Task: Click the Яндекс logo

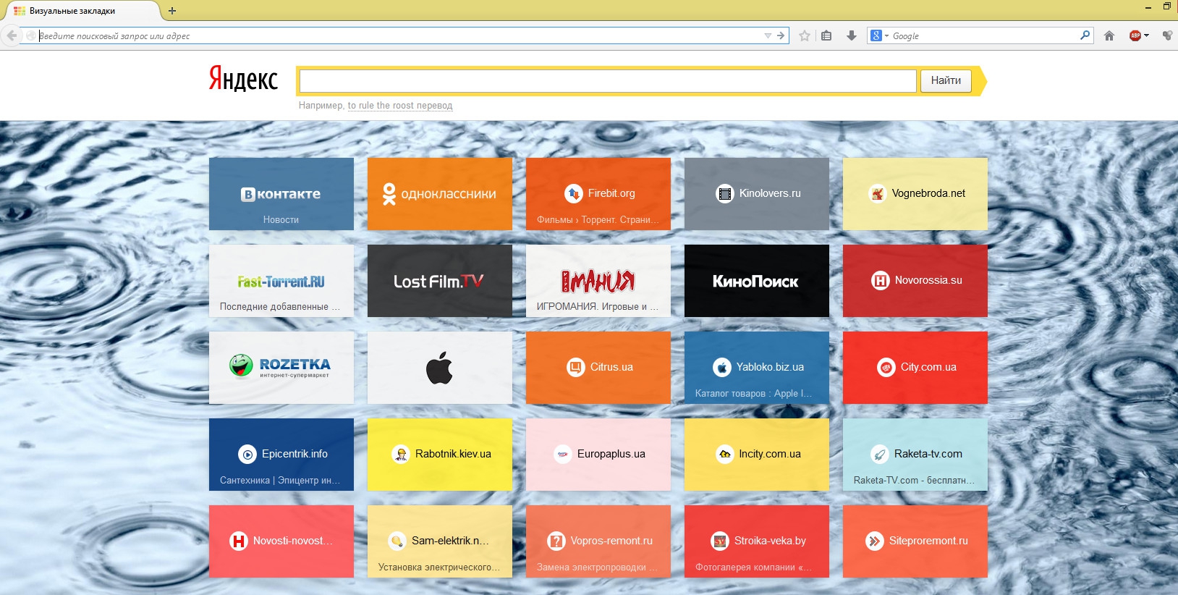Action: [244, 78]
